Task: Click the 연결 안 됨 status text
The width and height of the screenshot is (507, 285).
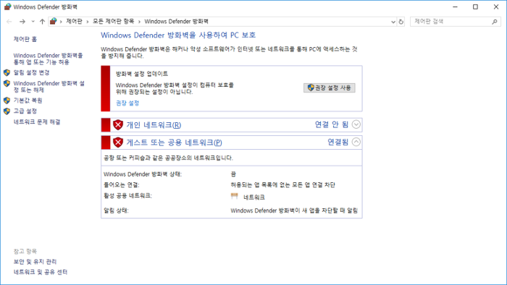Action: pos(332,124)
